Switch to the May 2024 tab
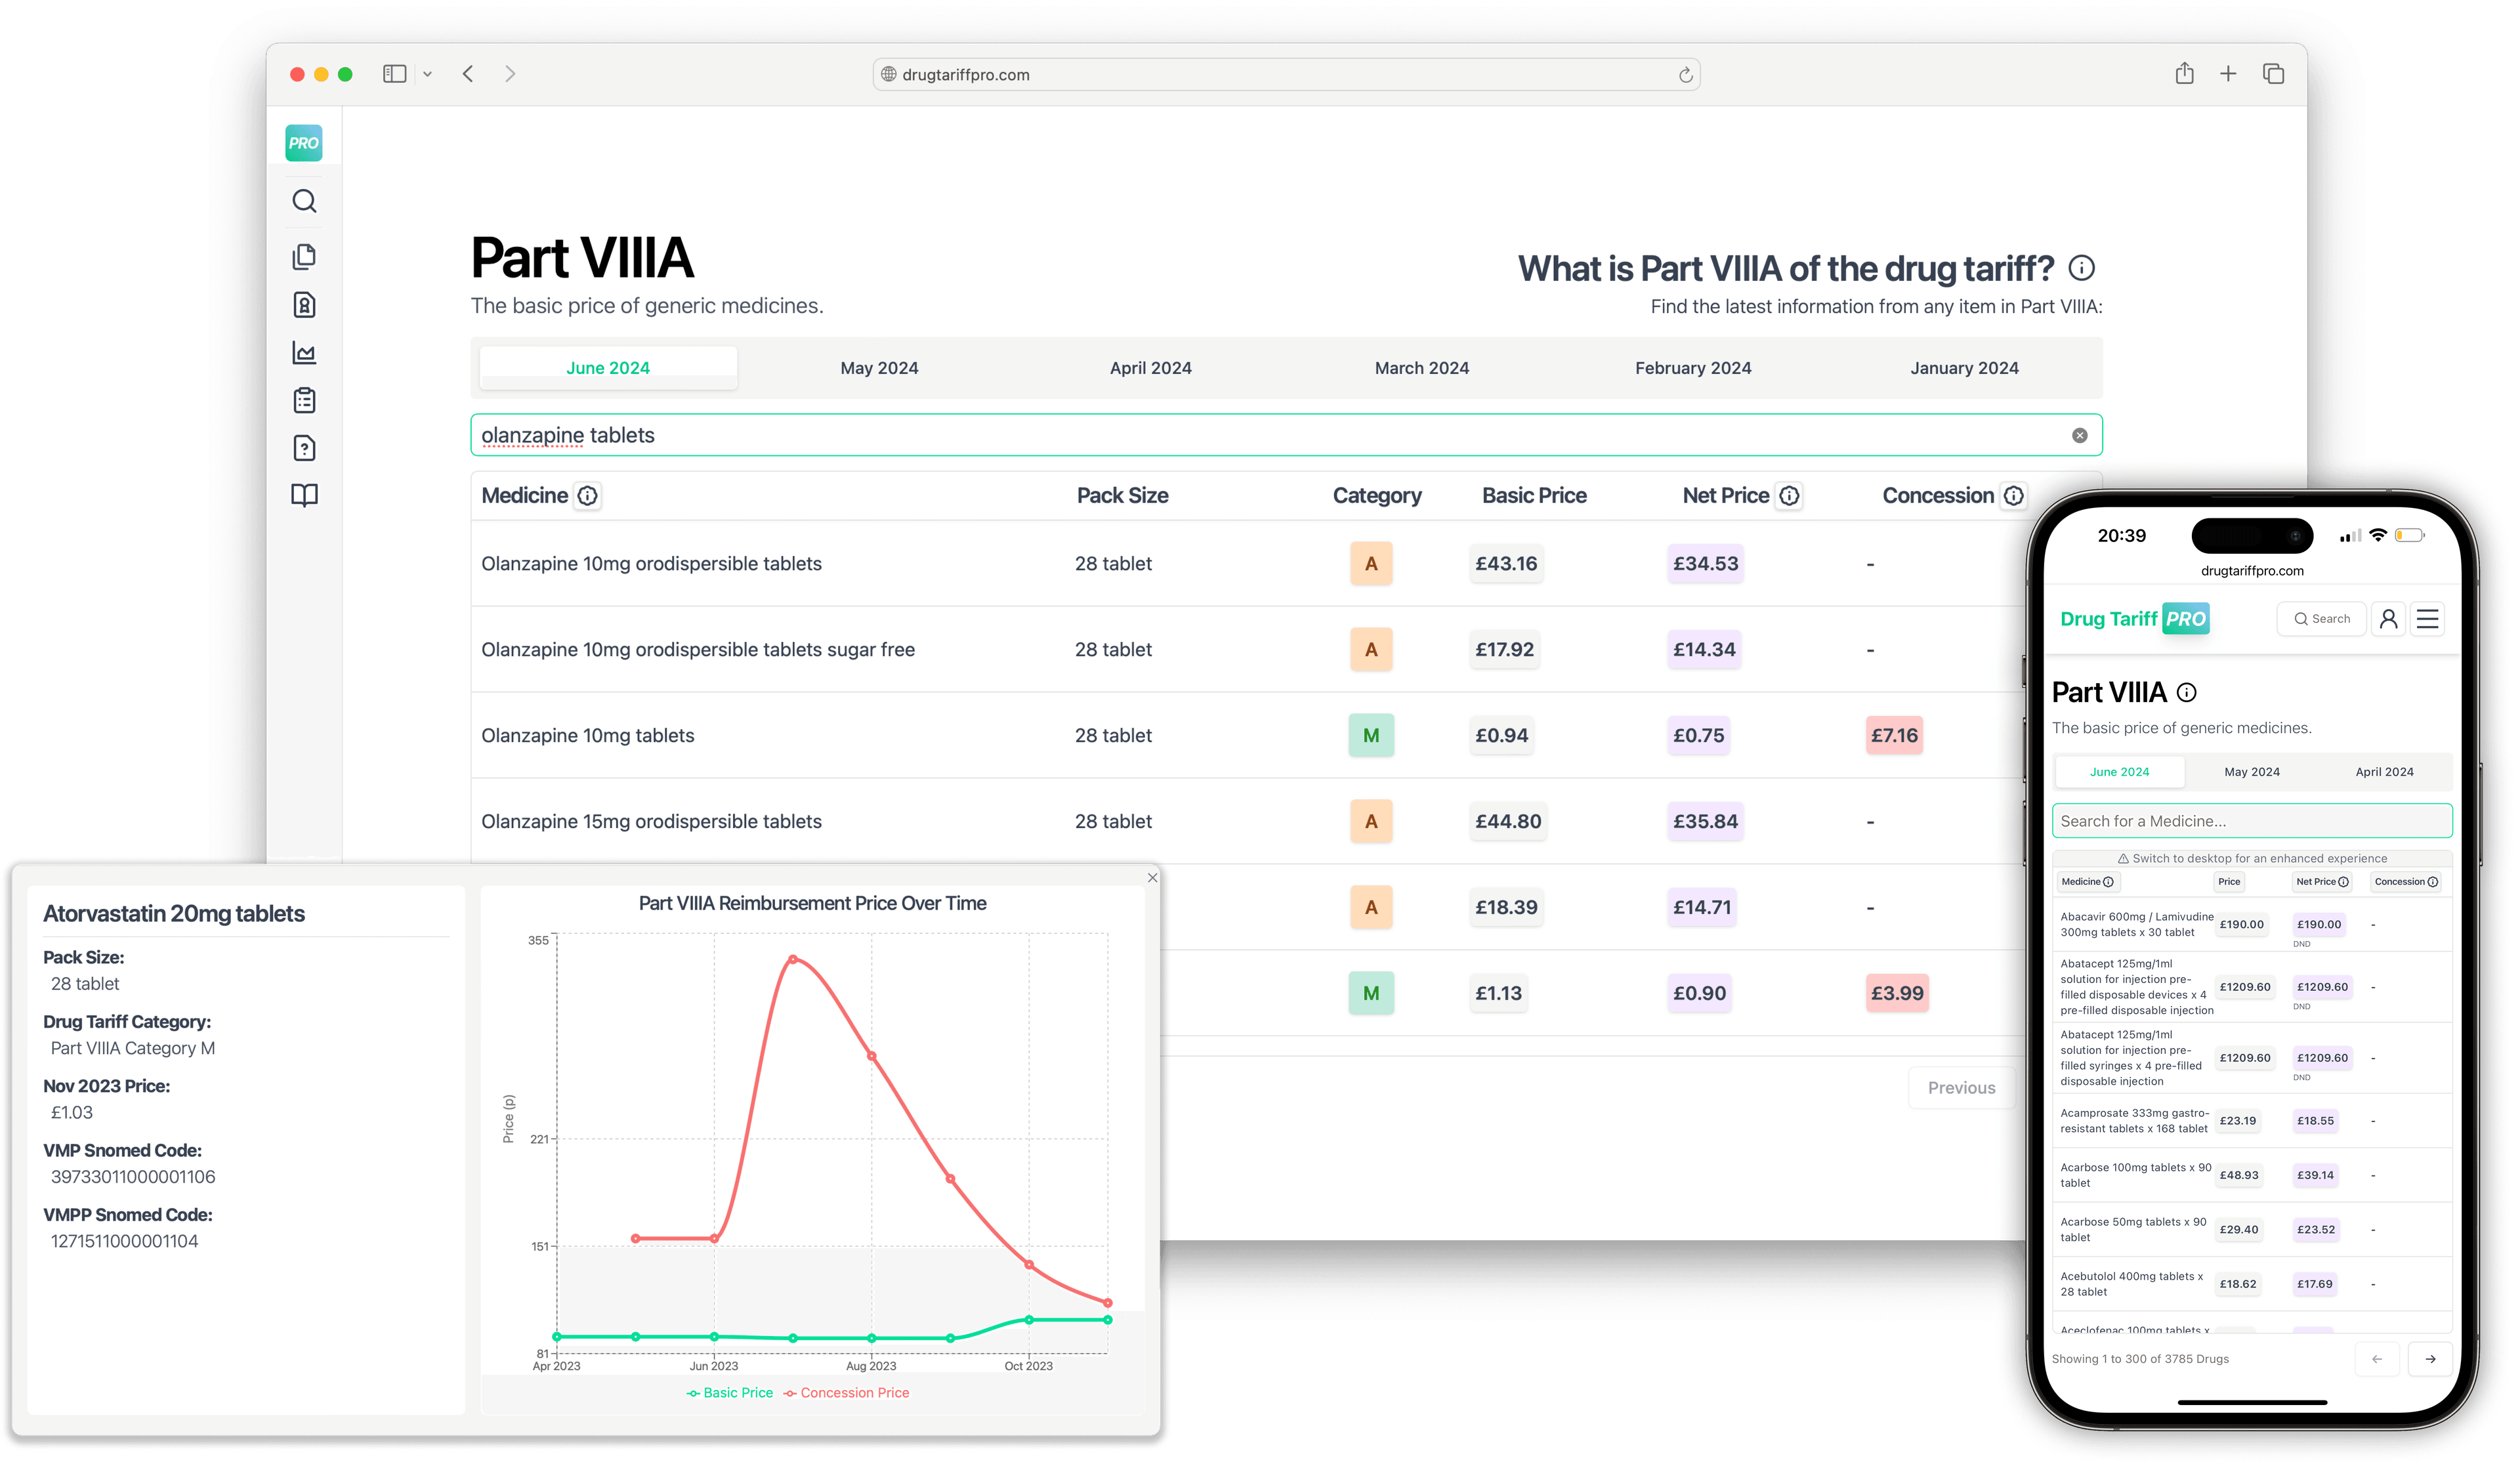The height and width of the screenshot is (1468, 2520). tap(879, 367)
